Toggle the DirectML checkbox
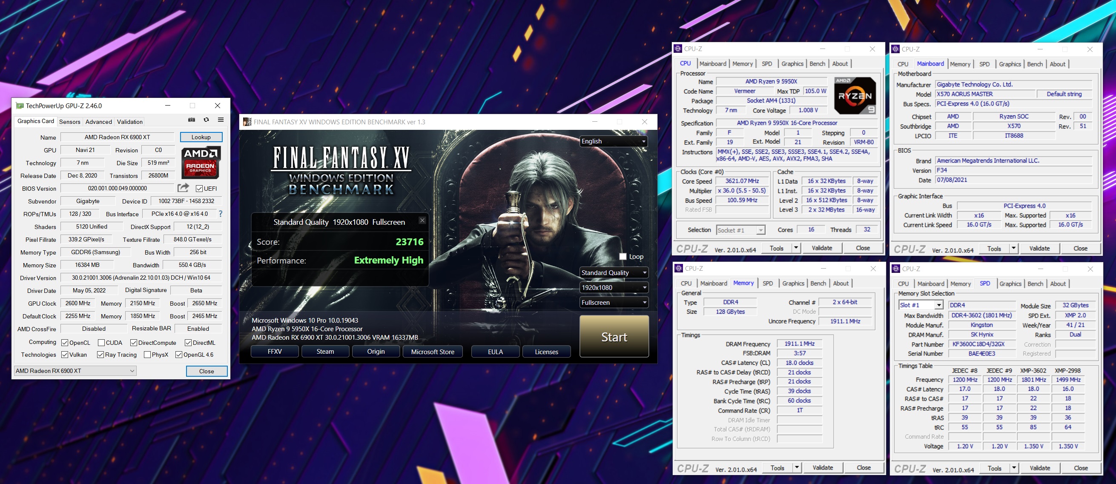 [x=188, y=343]
